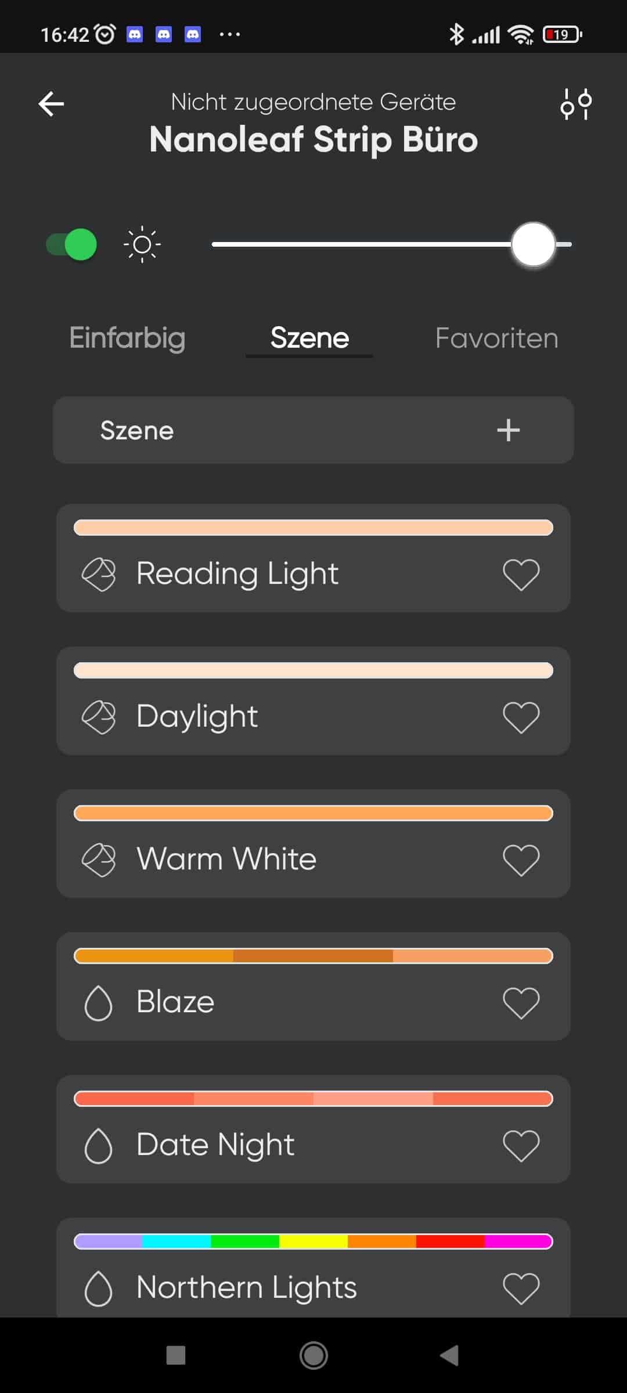Tap the Warm White palette icon

click(99, 860)
